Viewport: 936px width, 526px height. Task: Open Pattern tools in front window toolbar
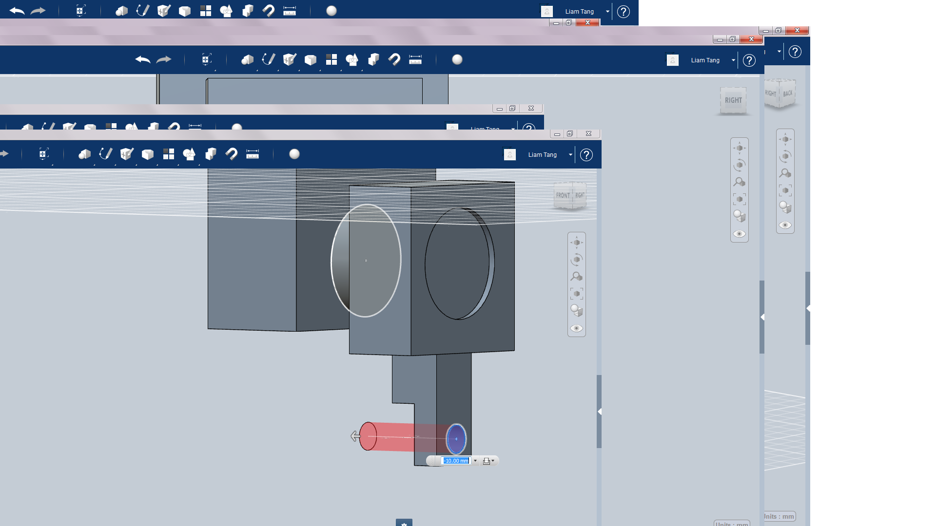[169, 154]
